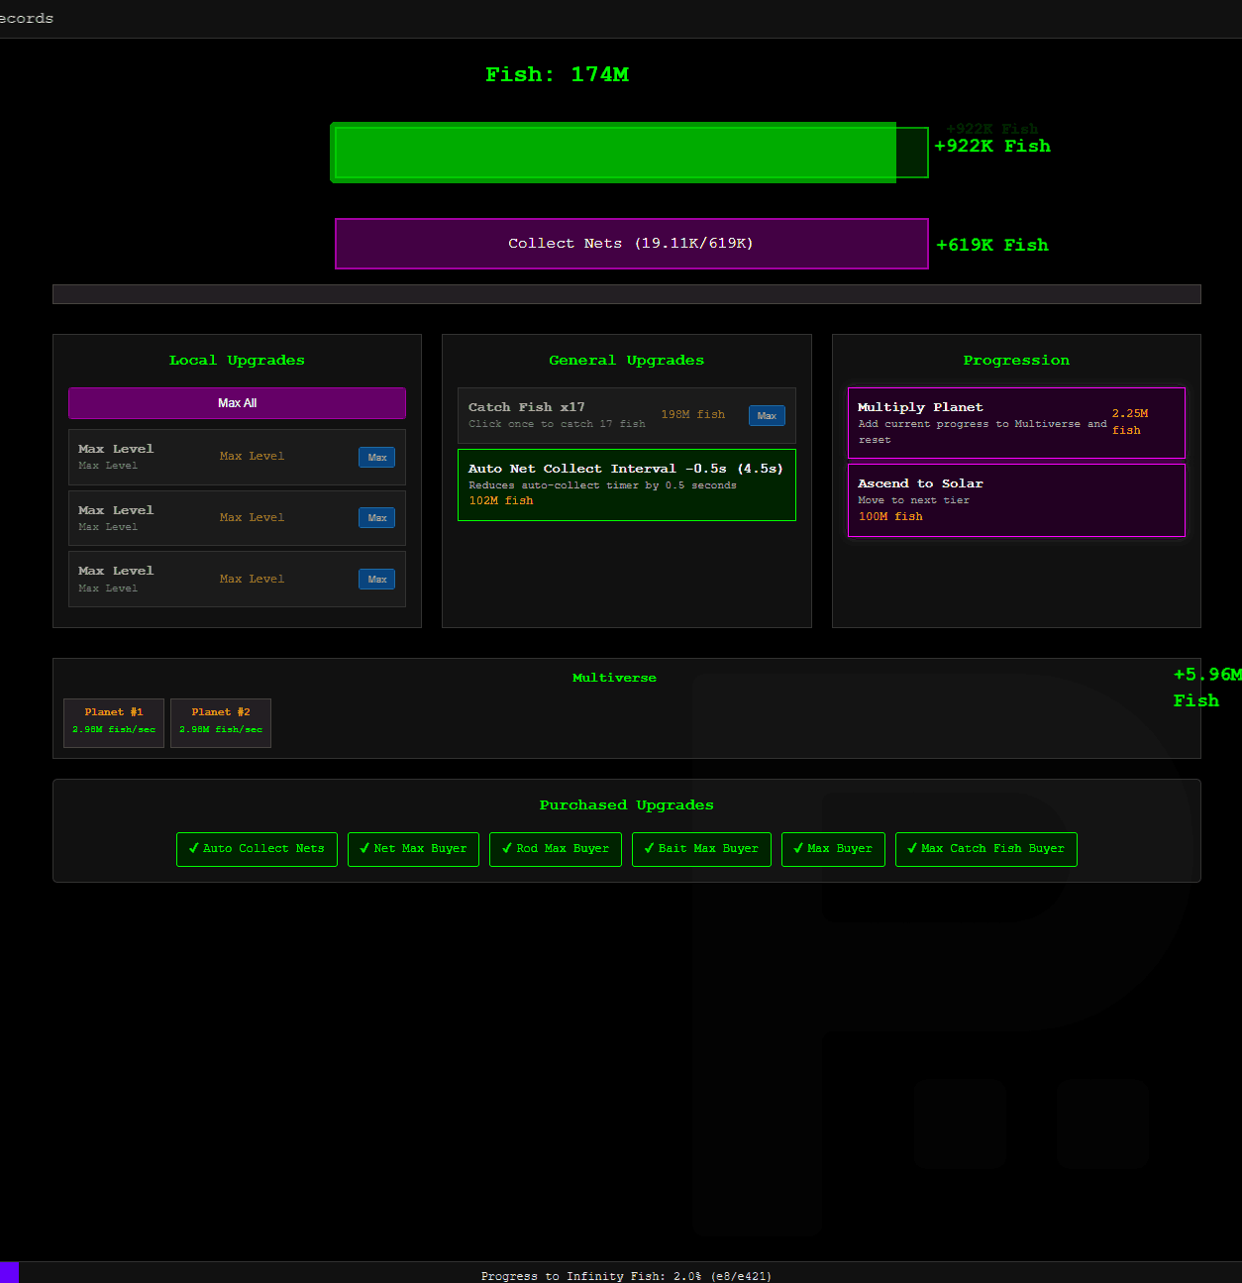Click the General Upgrades heading
This screenshot has width=1242, height=1283.
pyautogui.click(x=627, y=361)
